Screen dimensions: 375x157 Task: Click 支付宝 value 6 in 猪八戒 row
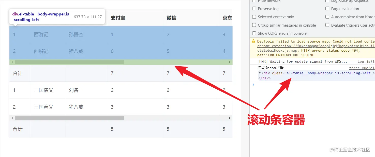[x=112, y=51]
